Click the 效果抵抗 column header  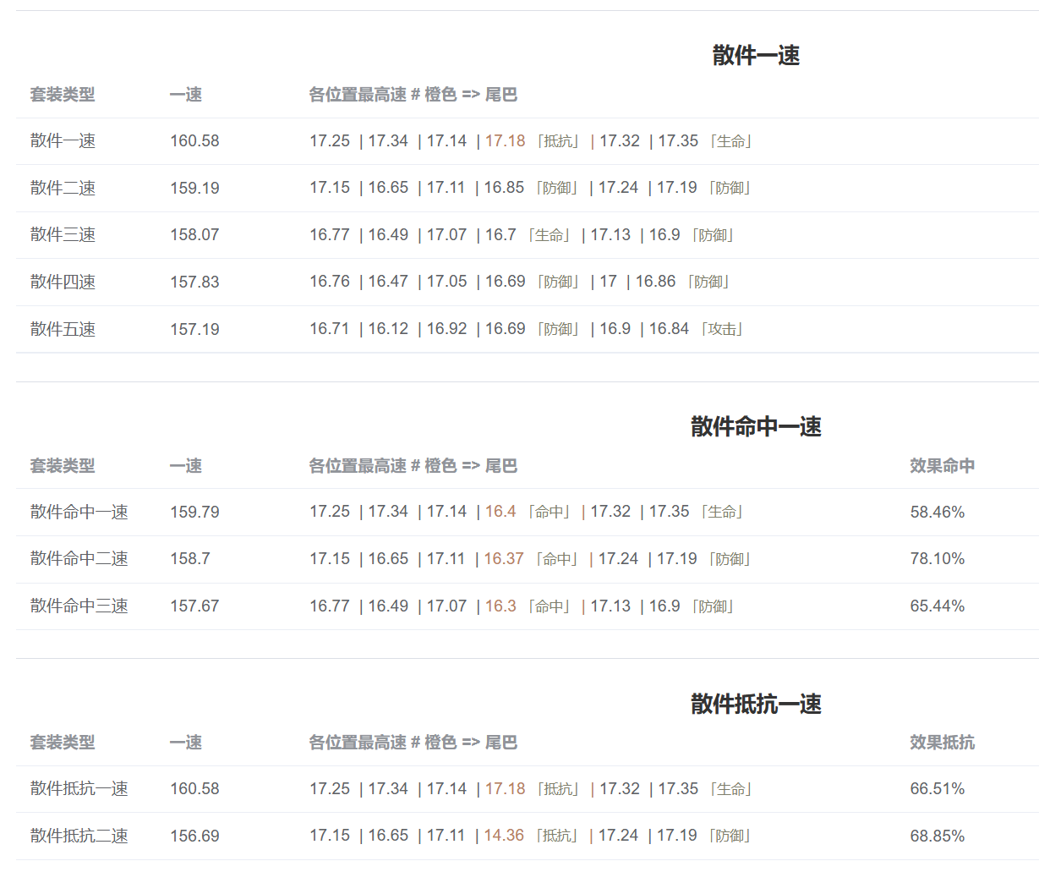coord(942,743)
